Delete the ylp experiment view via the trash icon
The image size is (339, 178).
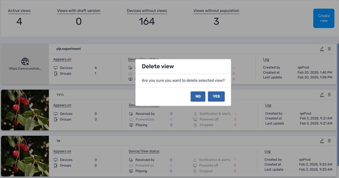tap(329, 49)
